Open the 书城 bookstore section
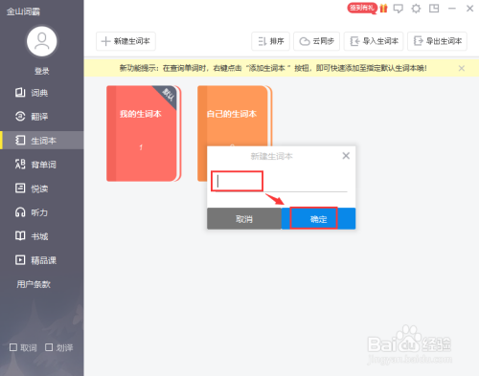The width and height of the screenshot is (479, 376). click(42, 236)
